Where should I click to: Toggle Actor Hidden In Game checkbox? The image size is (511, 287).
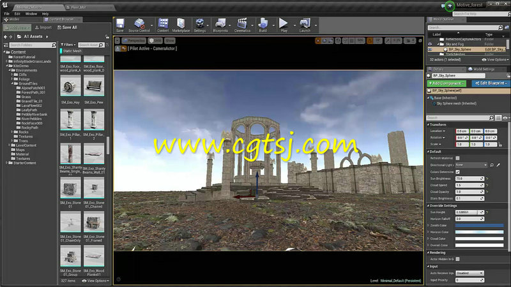pos(457,259)
